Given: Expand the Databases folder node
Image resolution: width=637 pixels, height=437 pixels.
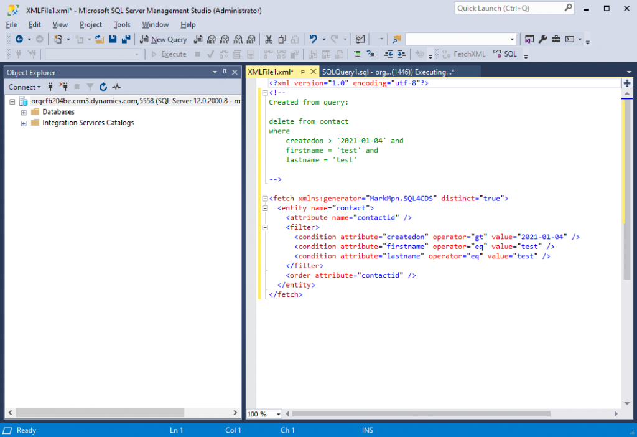Looking at the screenshot, I should click(x=24, y=112).
